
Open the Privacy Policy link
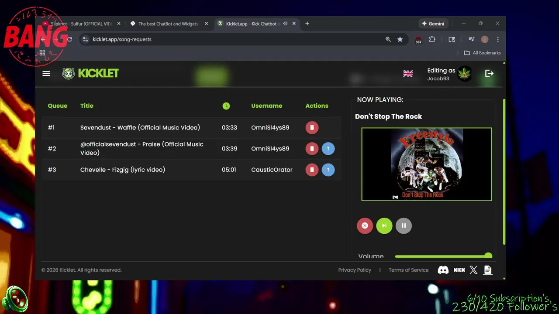(355, 270)
